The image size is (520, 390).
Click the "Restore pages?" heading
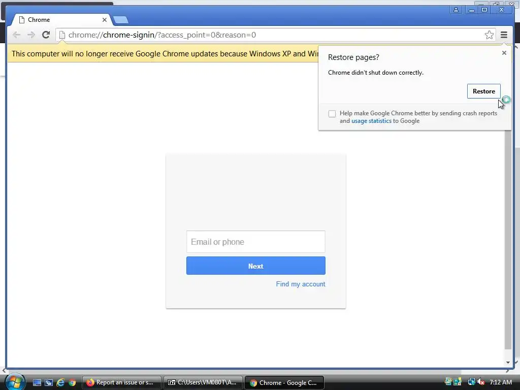tap(353, 57)
